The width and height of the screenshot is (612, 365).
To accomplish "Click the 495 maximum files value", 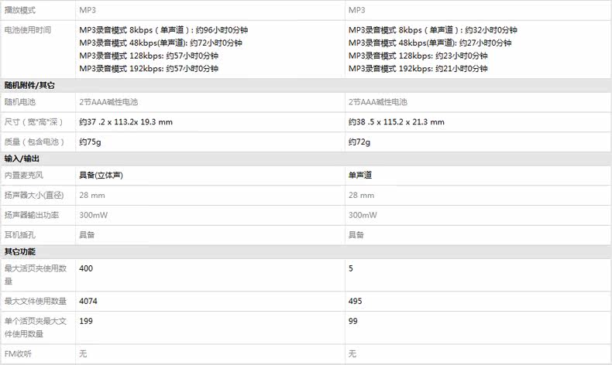I will 356,301.
